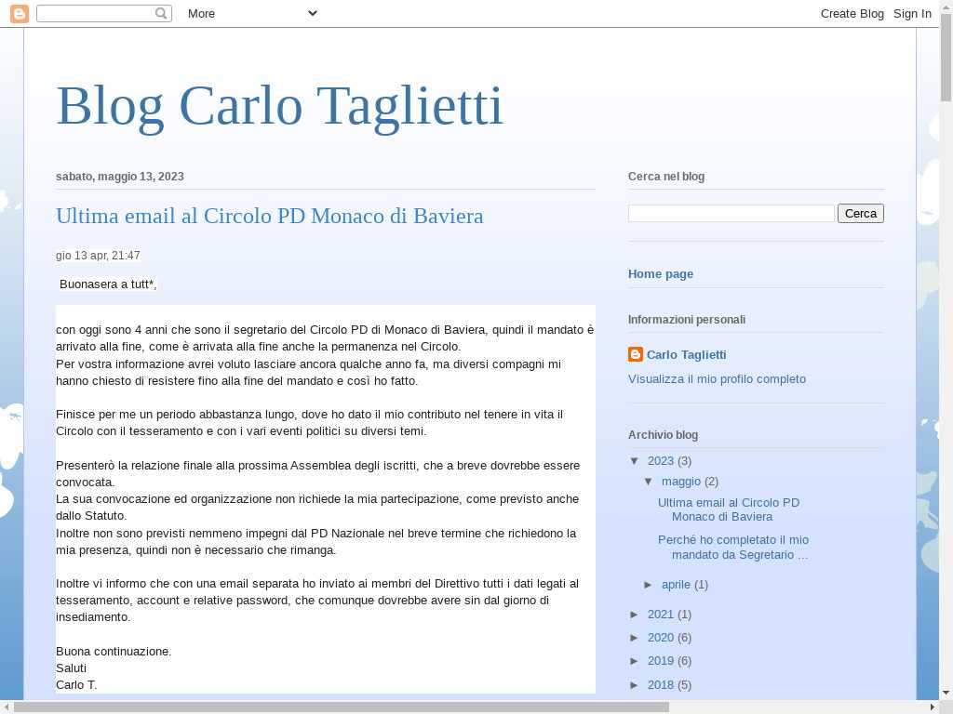Click the Blogger profile icon beside Carlo Taglietti
The height and width of the screenshot is (714, 953).
pos(636,354)
